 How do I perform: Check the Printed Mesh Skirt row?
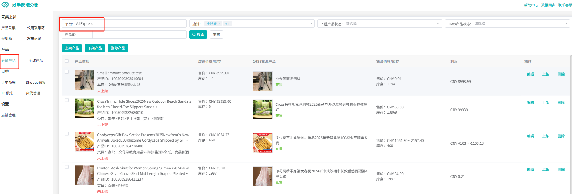pyautogui.click(x=67, y=167)
